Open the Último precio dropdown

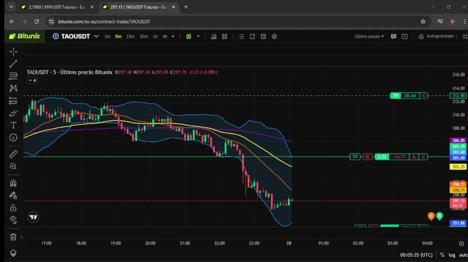[x=369, y=36]
